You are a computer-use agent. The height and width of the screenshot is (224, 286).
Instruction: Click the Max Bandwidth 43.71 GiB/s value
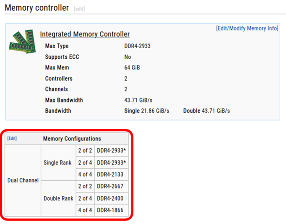point(138,100)
